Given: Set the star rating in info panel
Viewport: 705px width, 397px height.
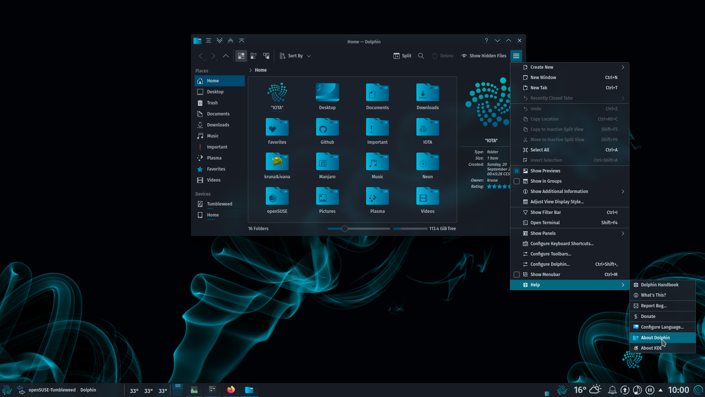Looking at the screenshot, I should coord(499,187).
